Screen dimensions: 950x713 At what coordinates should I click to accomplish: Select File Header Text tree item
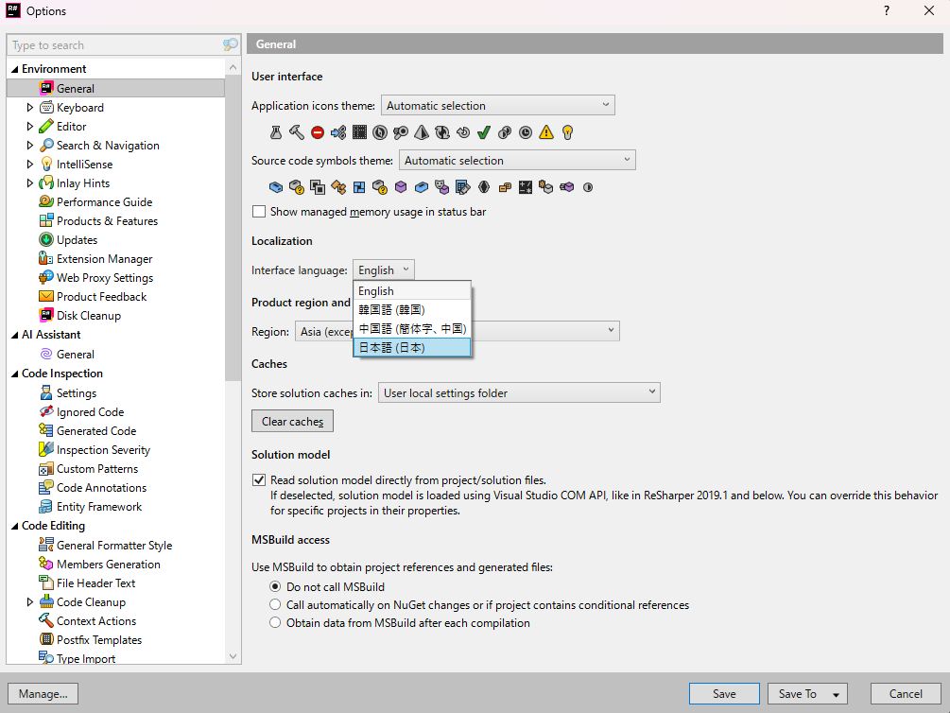[x=95, y=583]
